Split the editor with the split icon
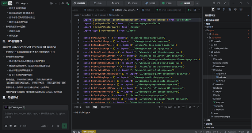The height and width of the screenshot is (133, 252). point(195,10)
